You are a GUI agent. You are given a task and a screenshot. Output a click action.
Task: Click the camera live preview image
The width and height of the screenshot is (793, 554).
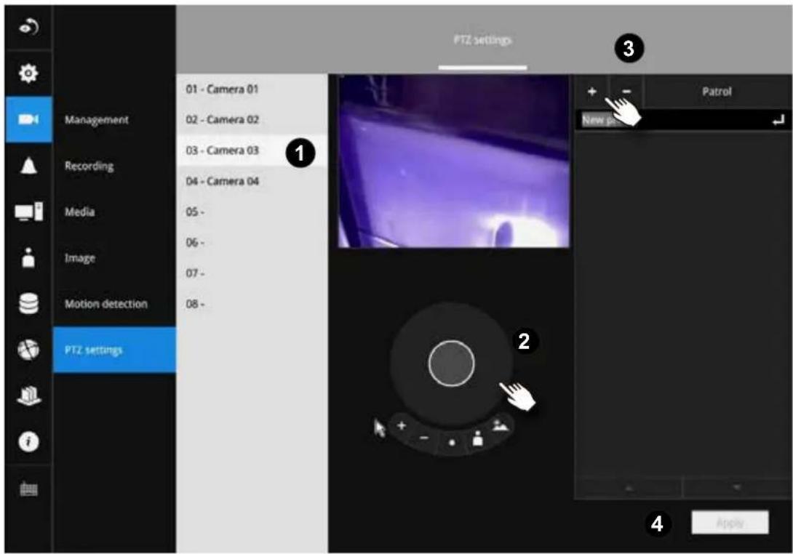click(x=454, y=161)
